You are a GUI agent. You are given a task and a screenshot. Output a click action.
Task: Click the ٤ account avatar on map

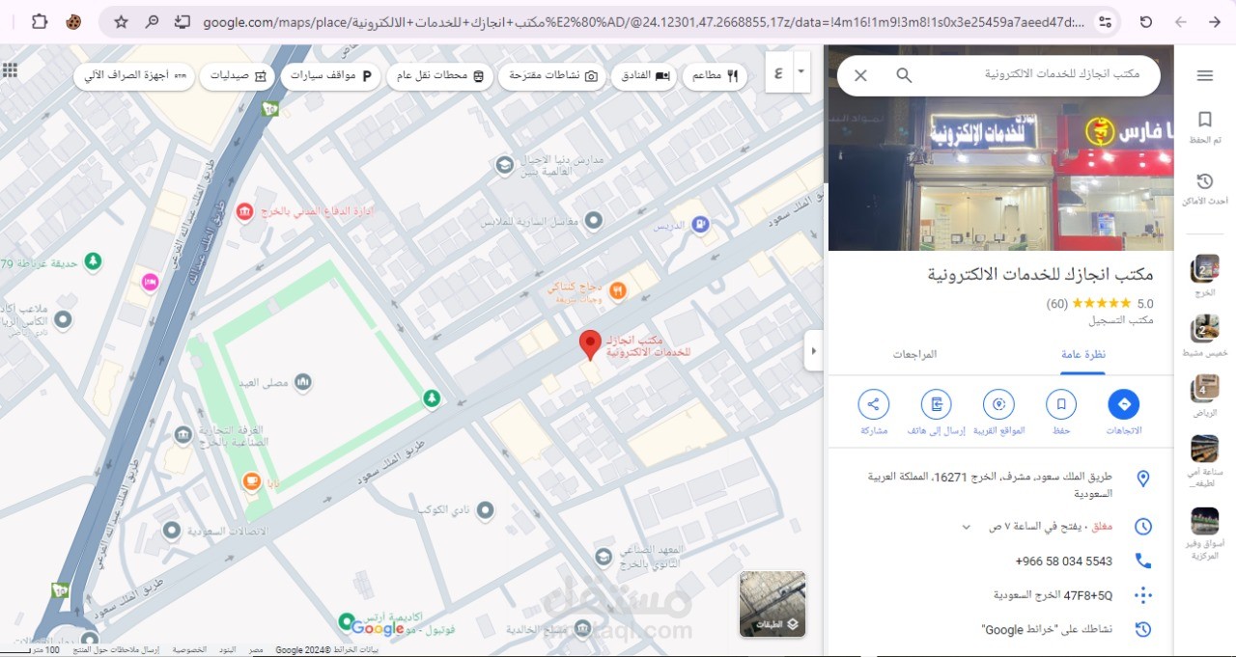click(x=778, y=72)
